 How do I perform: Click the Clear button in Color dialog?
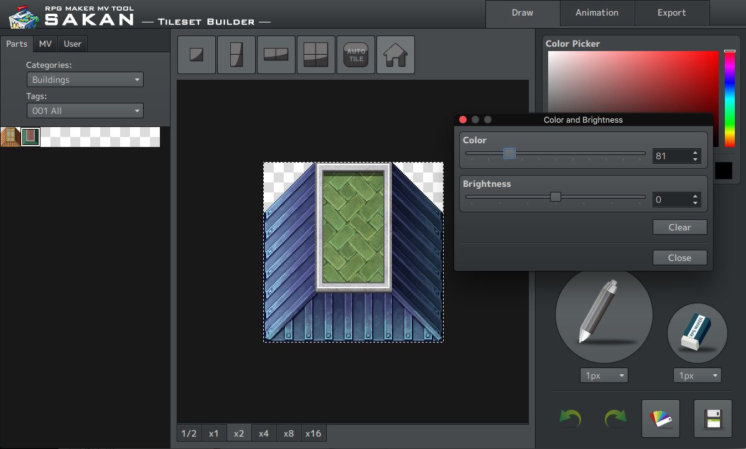[679, 227]
